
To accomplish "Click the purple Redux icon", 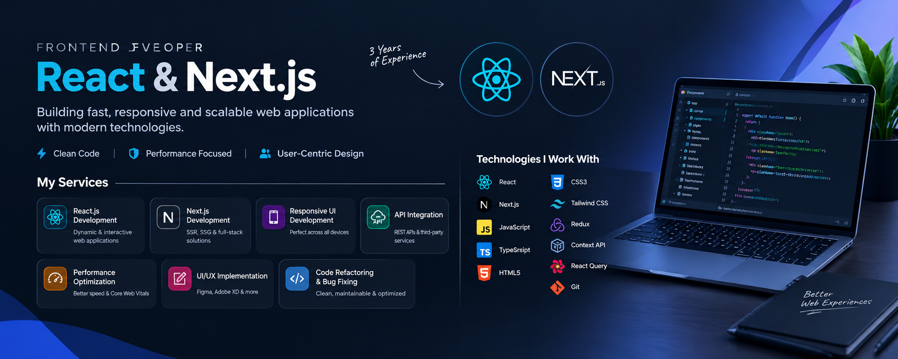I will click(557, 224).
